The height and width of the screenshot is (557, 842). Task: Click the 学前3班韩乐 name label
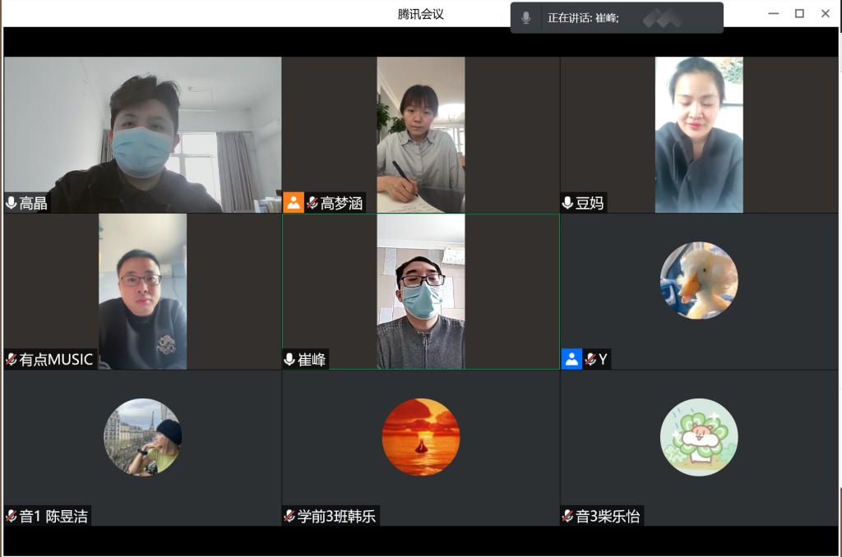(336, 516)
